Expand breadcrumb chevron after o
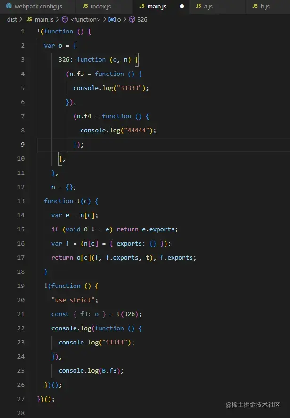This screenshot has height=418, width=290. [124, 19]
